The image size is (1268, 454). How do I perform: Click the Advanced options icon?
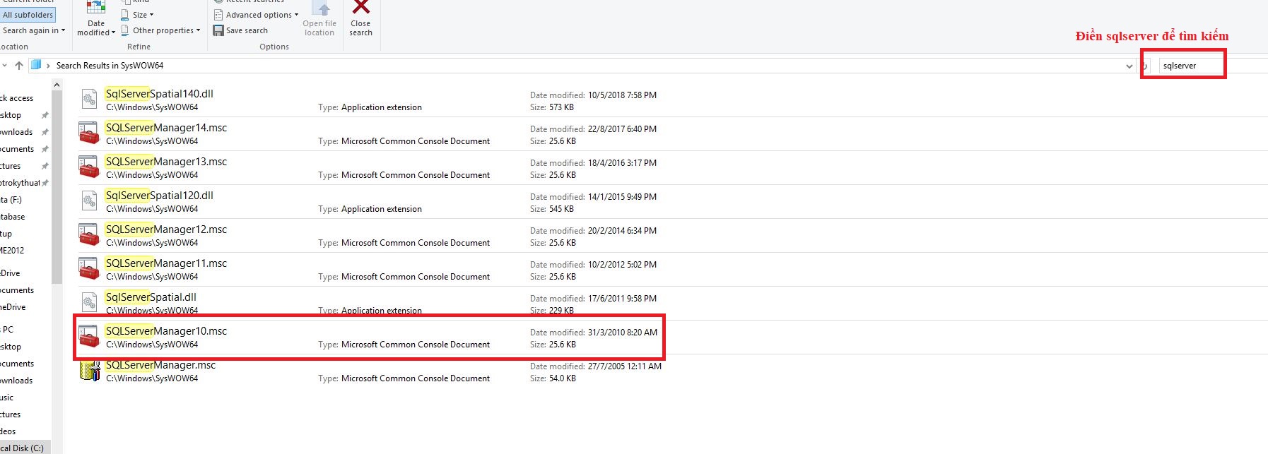click(218, 15)
